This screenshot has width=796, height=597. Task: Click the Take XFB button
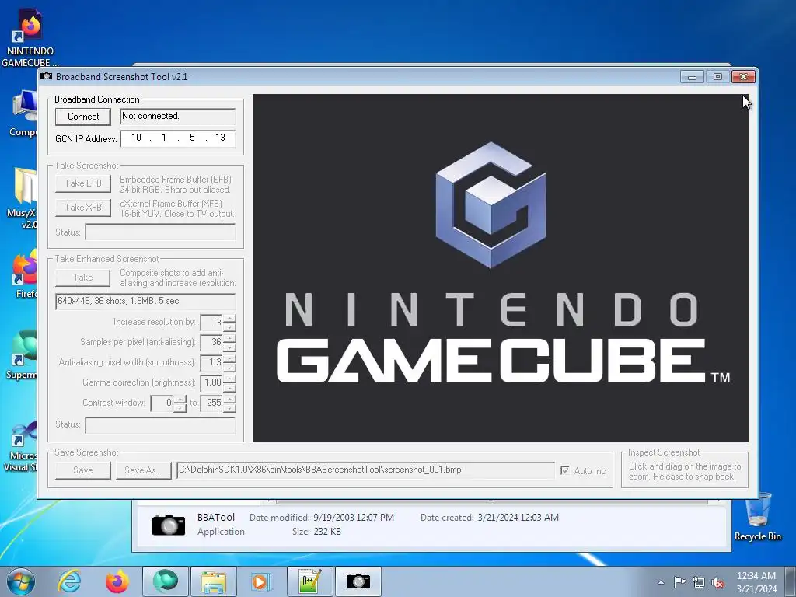[x=82, y=207]
